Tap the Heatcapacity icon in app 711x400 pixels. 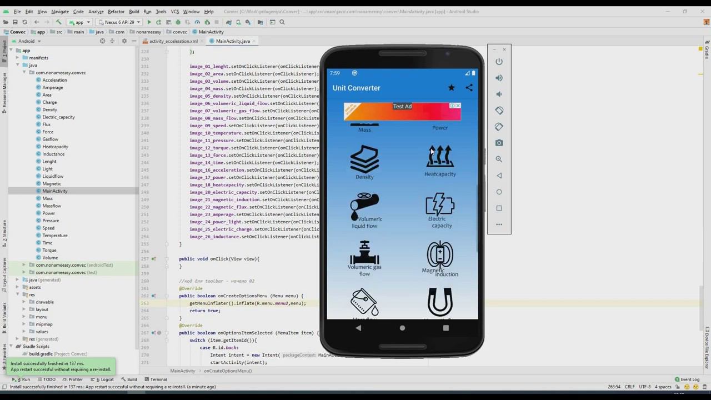(440, 161)
